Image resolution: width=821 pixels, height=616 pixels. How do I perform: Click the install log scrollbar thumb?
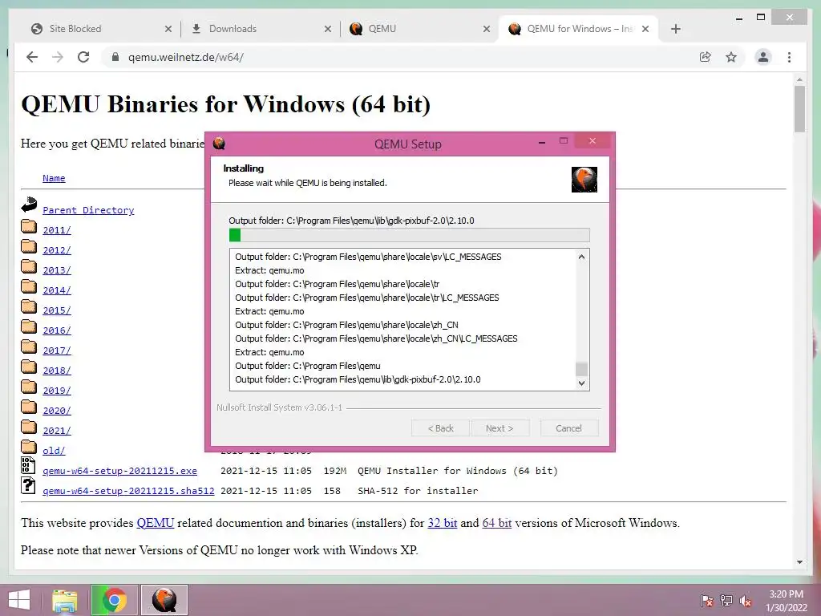coord(581,369)
